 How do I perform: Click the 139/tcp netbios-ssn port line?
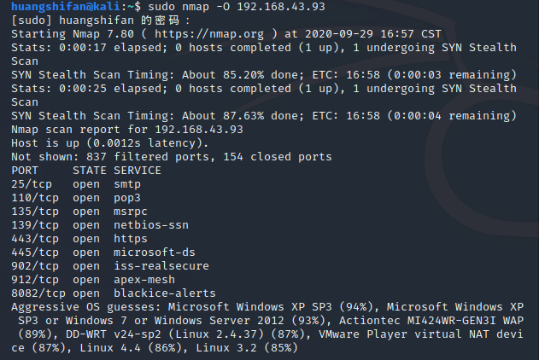[100, 225]
